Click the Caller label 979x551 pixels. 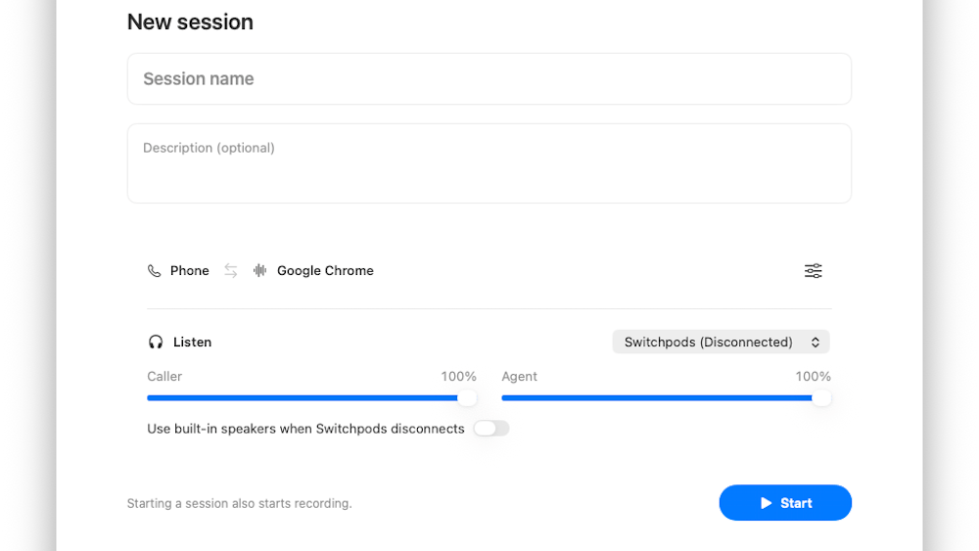pyautogui.click(x=164, y=376)
